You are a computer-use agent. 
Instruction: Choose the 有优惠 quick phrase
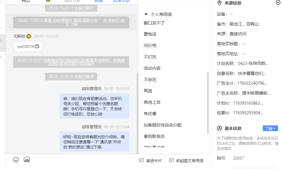[x=150, y=114]
